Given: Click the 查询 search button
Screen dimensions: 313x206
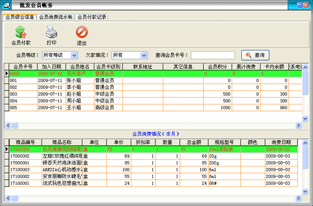Looking at the screenshot, I should pos(256,55).
